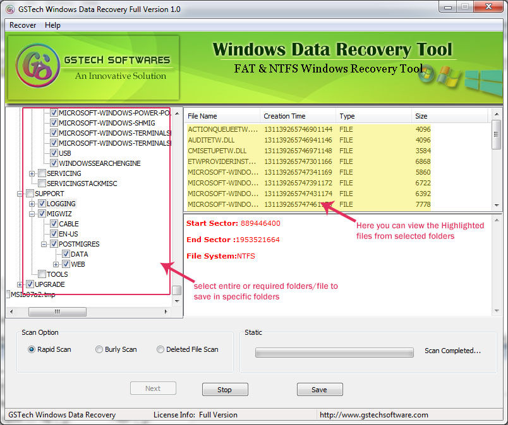Expand the LOGGING tree node

tap(32, 204)
